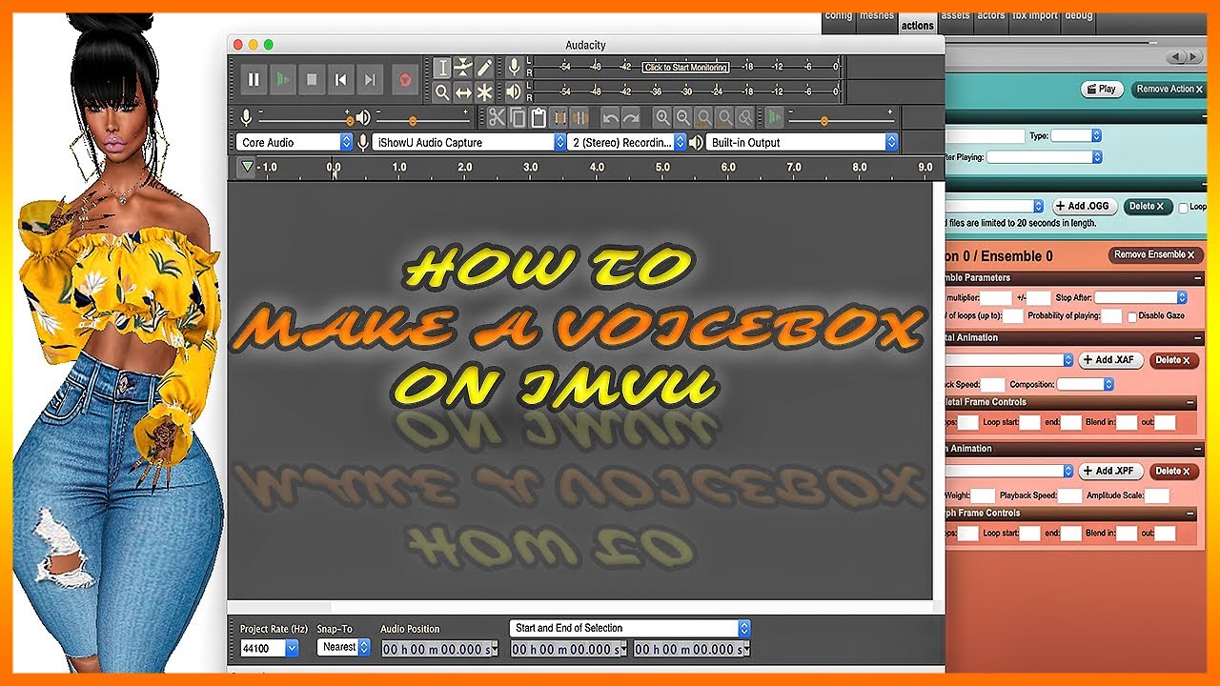Start playback with the green Play button
The image size is (1220, 686).
pyautogui.click(x=282, y=80)
